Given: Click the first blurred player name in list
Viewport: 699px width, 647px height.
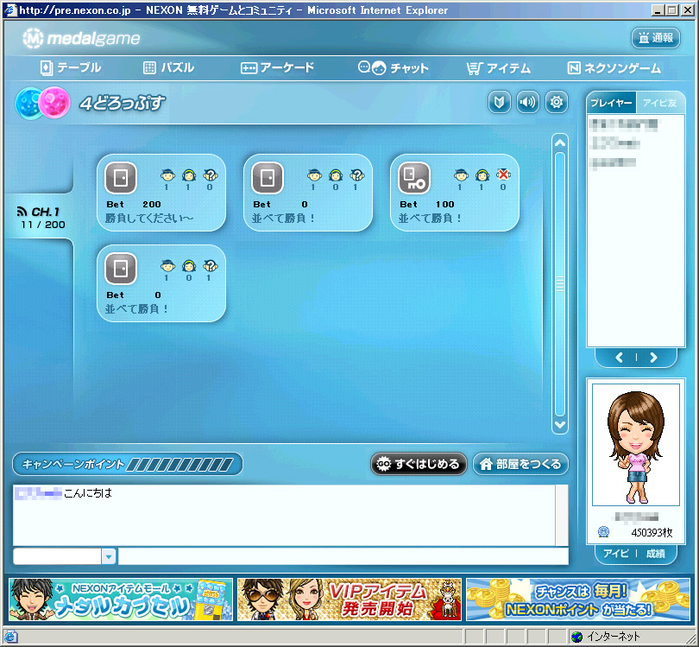Looking at the screenshot, I should 623,124.
